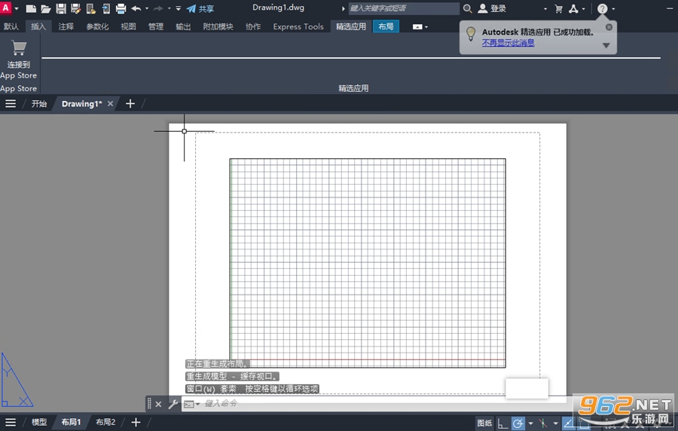Screen dimensions: 678x431
Task: Expand the sign-in dropdown arrow
Action: (545, 8)
